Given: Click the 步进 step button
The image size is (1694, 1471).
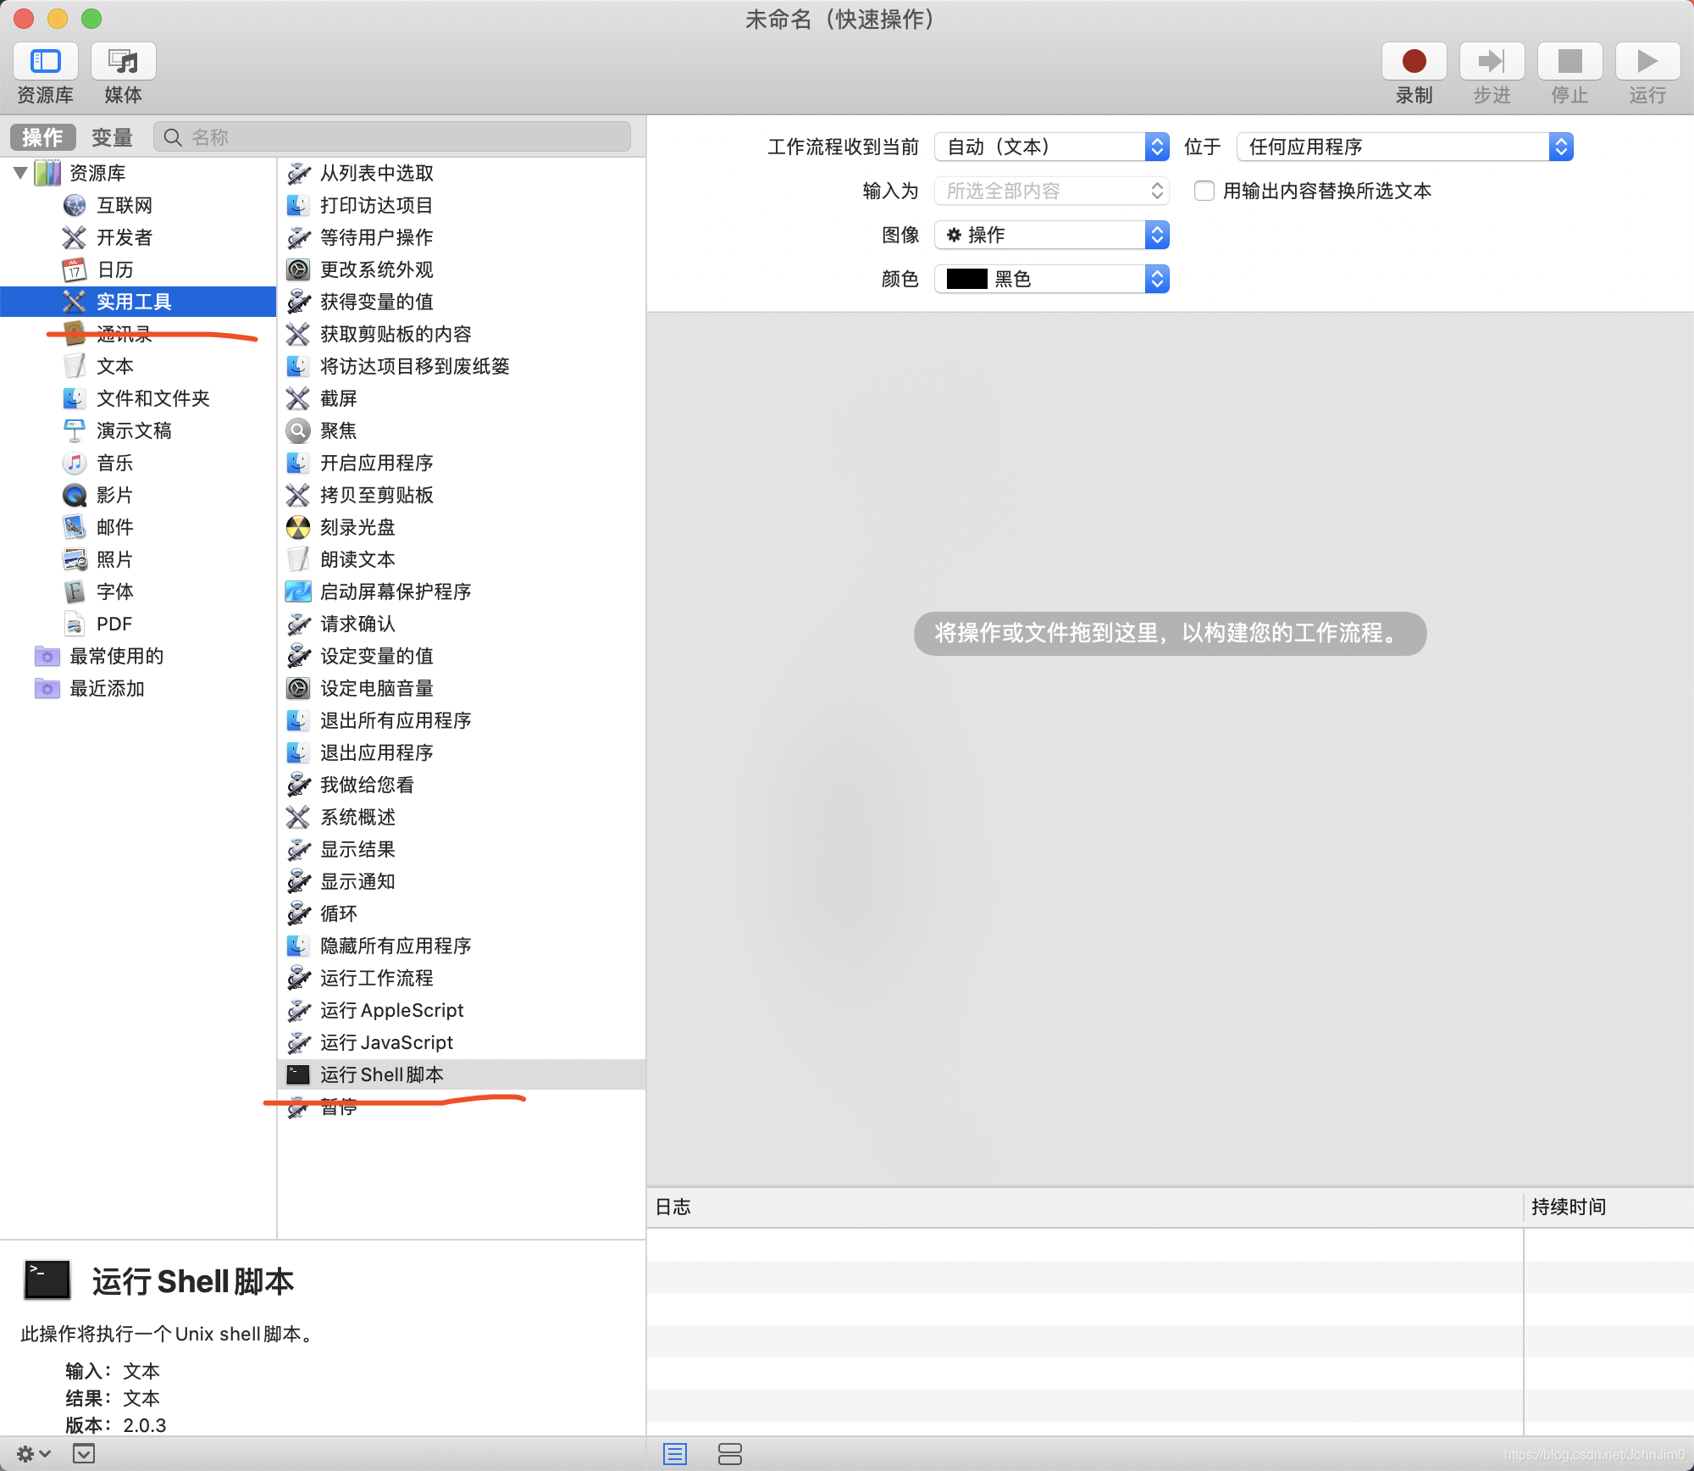Looking at the screenshot, I should (1492, 62).
